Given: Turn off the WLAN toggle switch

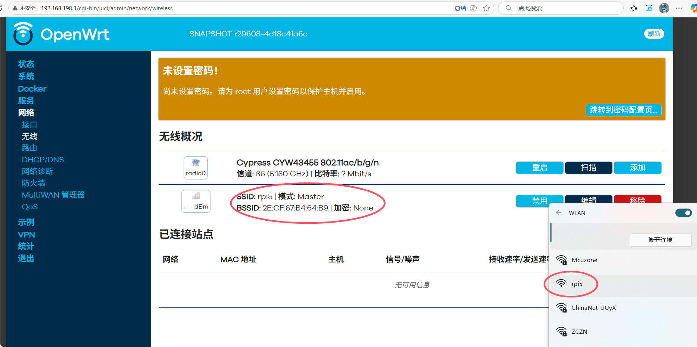Looking at the screenshot, I should [683, 213].
